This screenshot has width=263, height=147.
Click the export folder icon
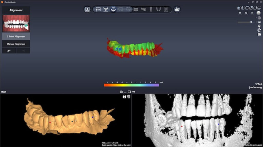177,9
